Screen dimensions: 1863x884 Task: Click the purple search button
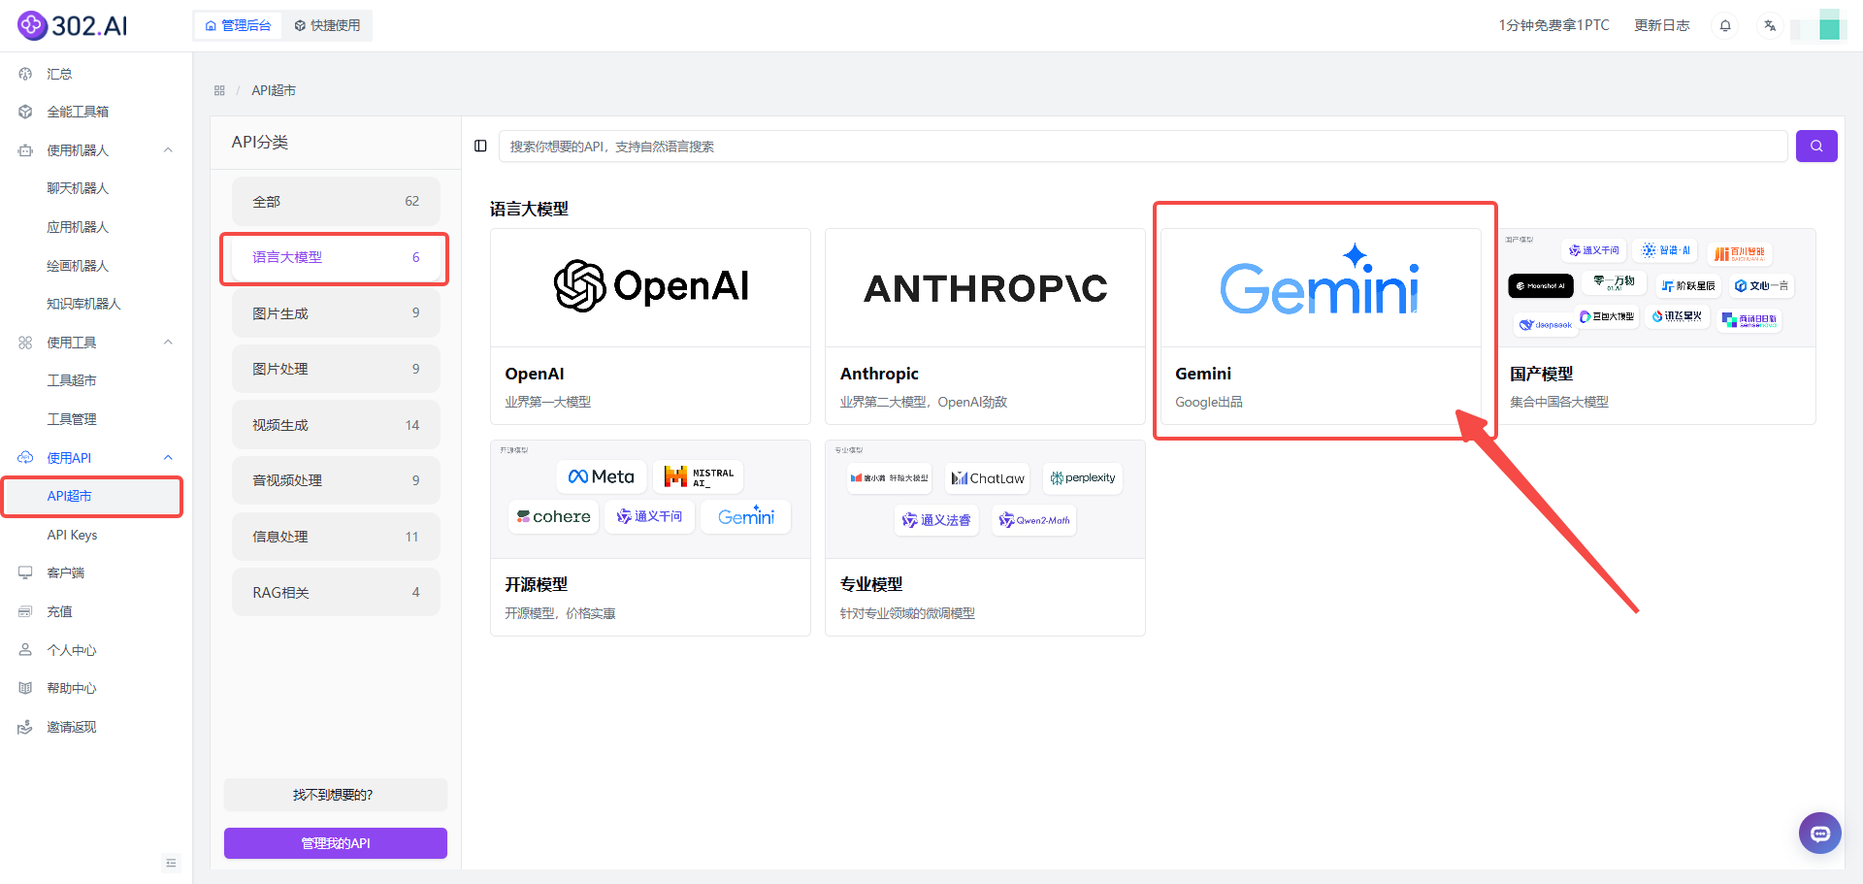tap(1816, 147)
